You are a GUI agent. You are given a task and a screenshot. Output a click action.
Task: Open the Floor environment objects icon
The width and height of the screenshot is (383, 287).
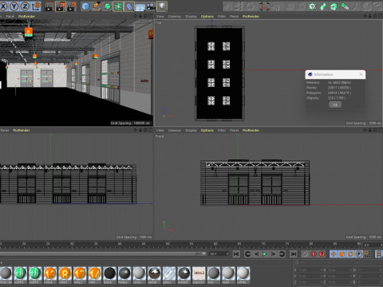[x=140, y=6]
